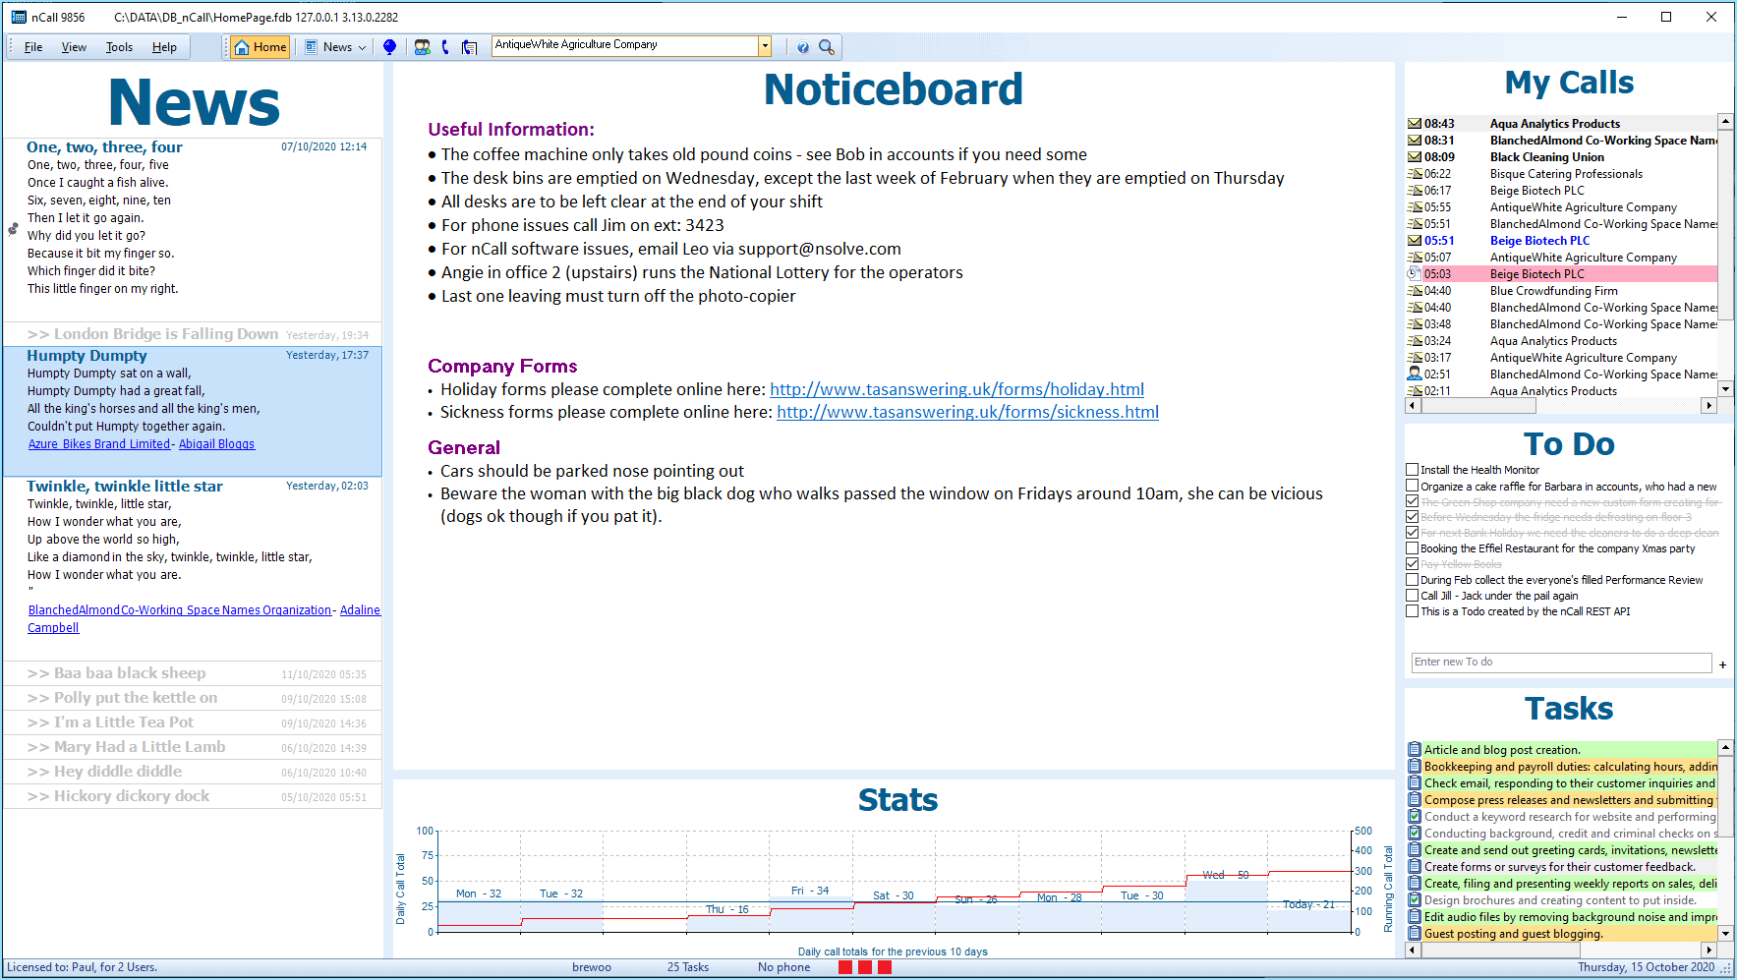Viewport: 1737px width, 980px height.
Task: Expand London Bridge is Falling Down news item
Action: tap(193, 334)
